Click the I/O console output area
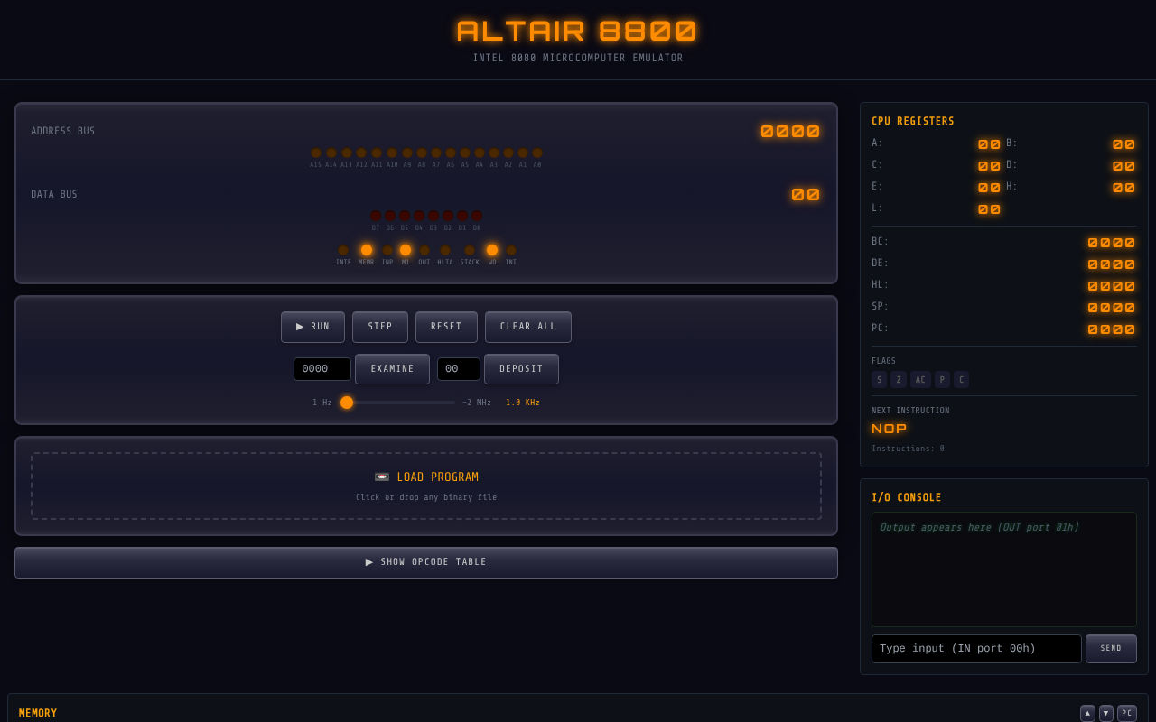Screen dimensions: 1156x722 click(x=1004, y=569)
